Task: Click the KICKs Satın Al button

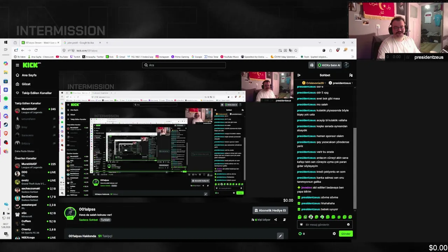Action: click(329, 65)
